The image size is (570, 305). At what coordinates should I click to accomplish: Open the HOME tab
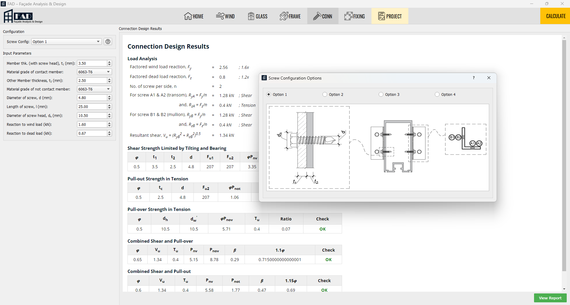pos(194,16)
